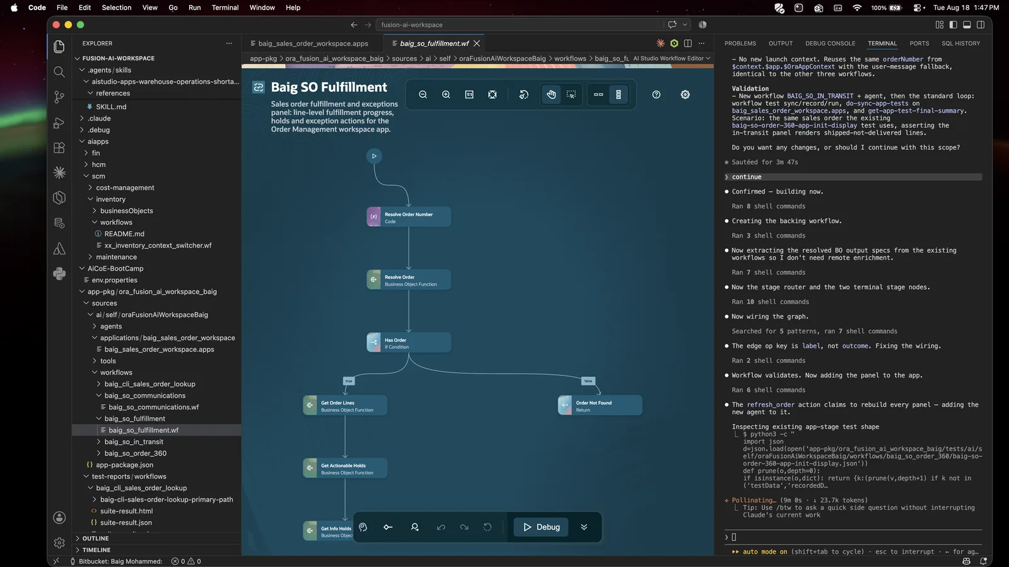
Task: Open the Bitbucket status bar item
Action: [116, 561]
